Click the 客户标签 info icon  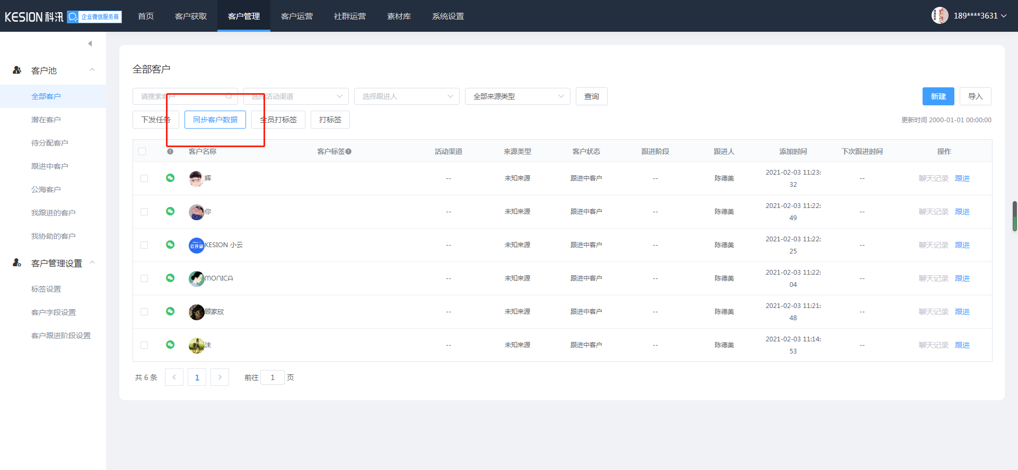[348, 152]
